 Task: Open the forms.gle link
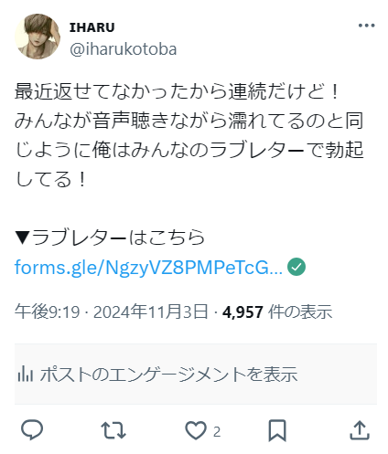(x=148, y=268)
